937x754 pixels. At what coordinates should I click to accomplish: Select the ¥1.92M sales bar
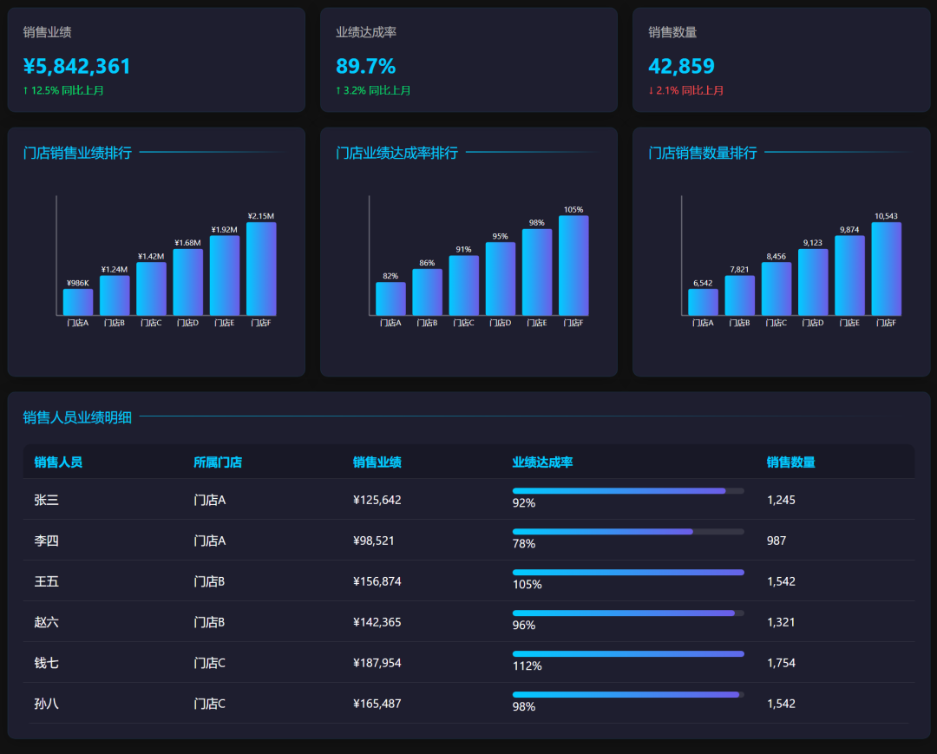[x=224, y=275]
